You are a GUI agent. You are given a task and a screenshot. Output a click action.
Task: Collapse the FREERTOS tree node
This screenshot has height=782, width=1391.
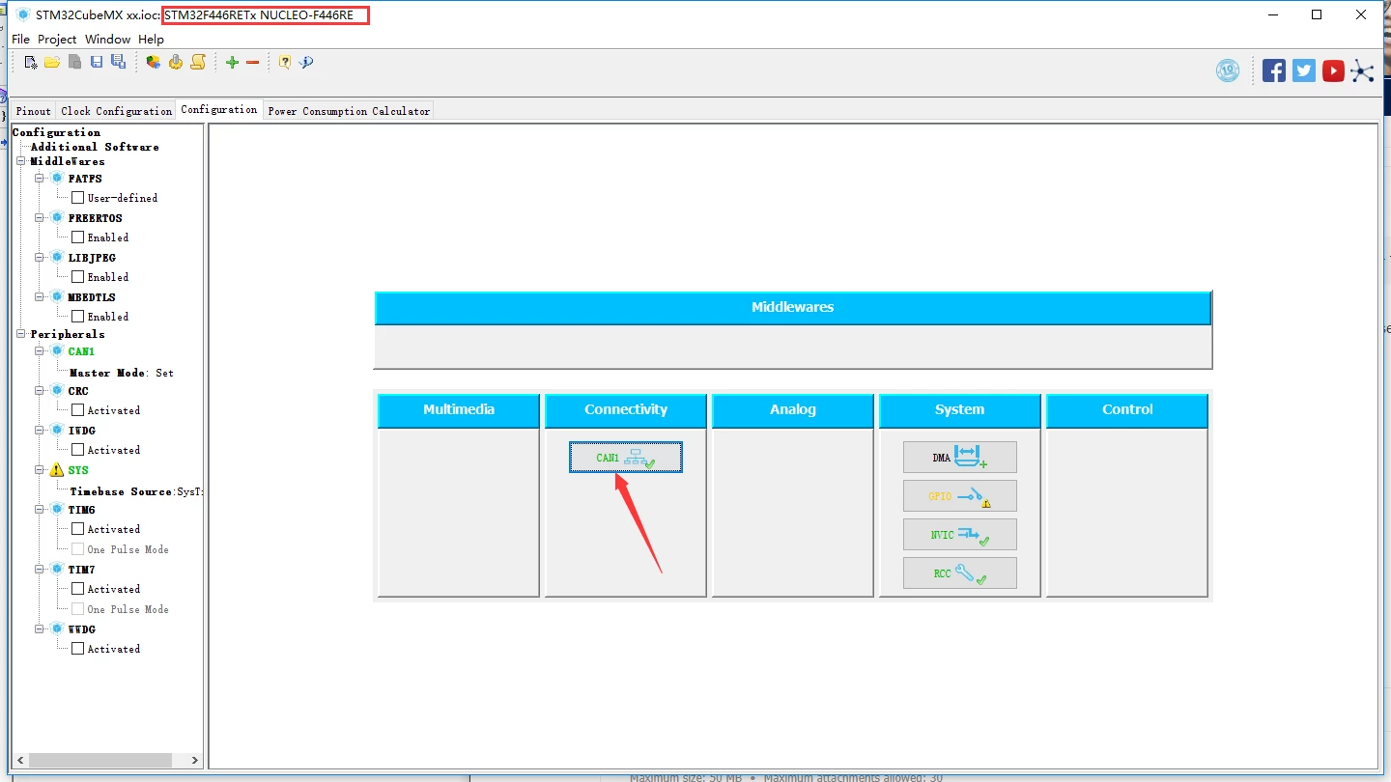[40, 218]
